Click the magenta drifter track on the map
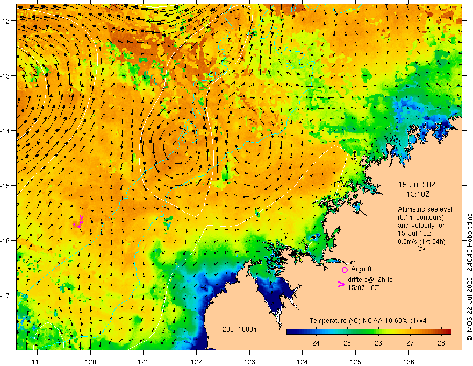Screen dimensions: 473x366 (x=78, y=222)
